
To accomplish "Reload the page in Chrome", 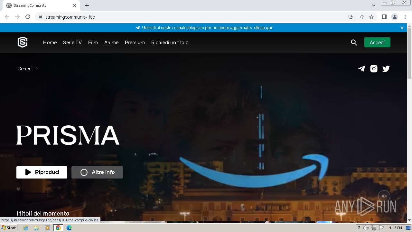I will click(x=28, y=17).
